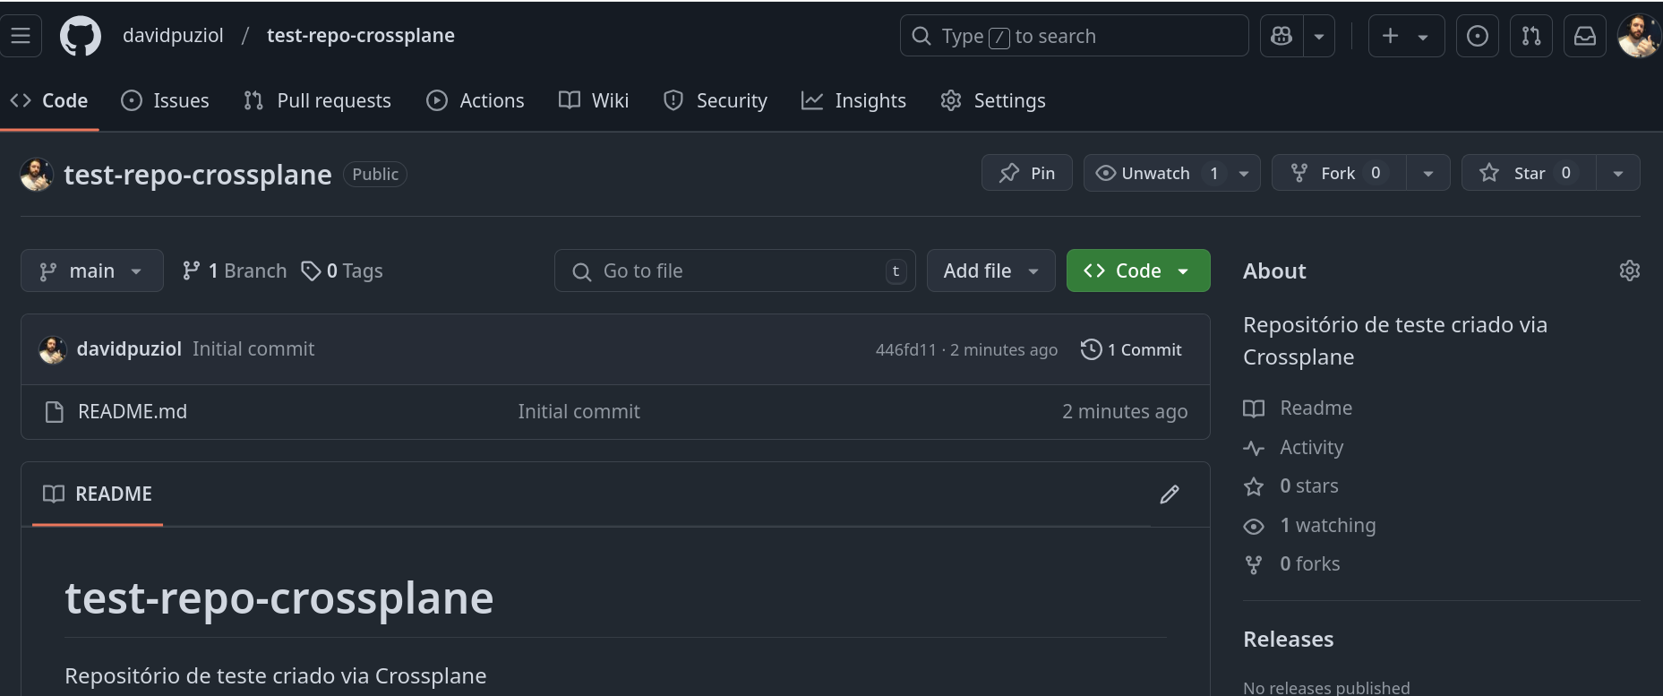Image resolution: width=1663 pixels, height=696 pixels.
Task: Click the GitHub logo home icon
Action: pyautogui.click(x=81, y=37)
